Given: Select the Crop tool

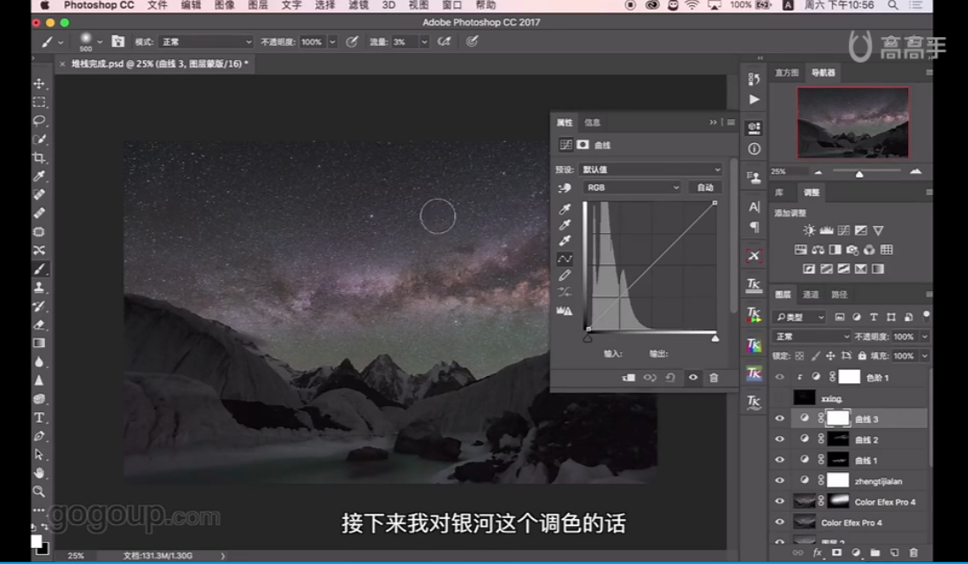Looking at the screenshot, I should (39, 157).
